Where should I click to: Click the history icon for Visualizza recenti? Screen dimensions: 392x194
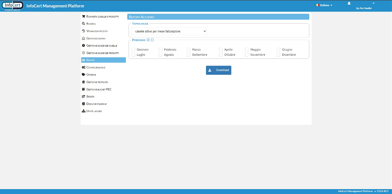pos(83,31)
